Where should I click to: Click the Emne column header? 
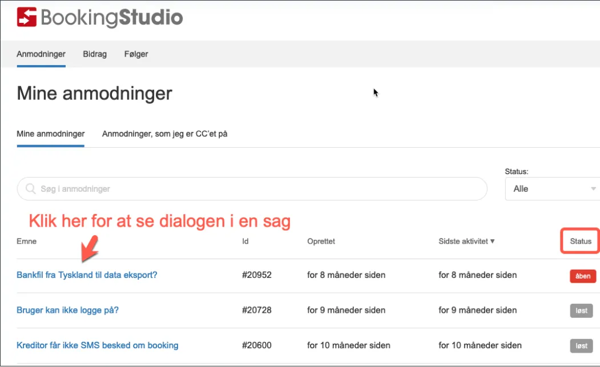(x=26, y=241)
